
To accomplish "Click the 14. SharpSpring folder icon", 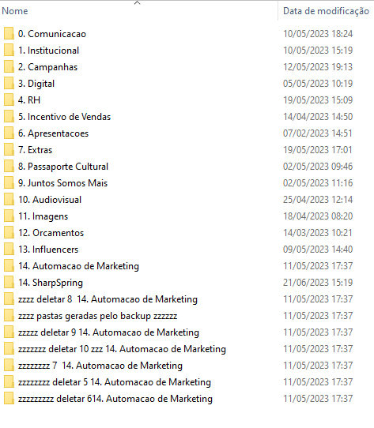I will click(9, 283).
